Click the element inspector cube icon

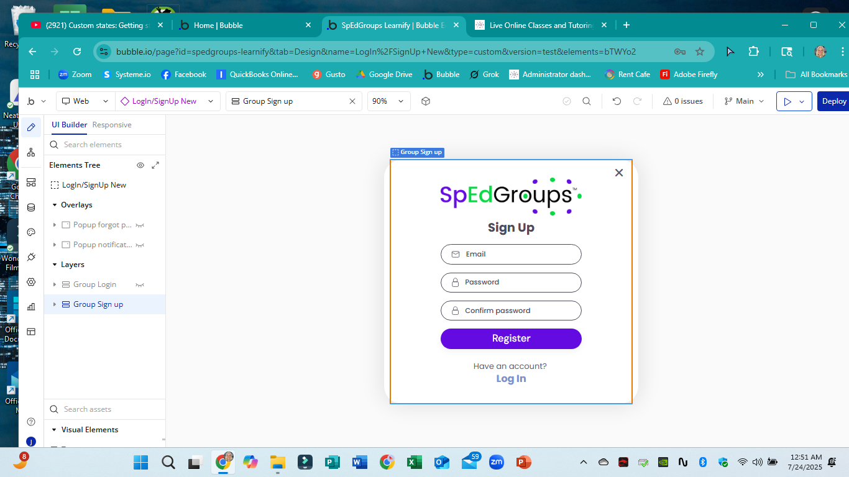tap(426, 101)
